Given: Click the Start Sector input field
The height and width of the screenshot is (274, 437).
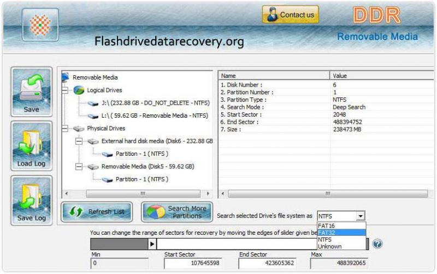Looking at the screenshot, I should click(x=194, y=264).
